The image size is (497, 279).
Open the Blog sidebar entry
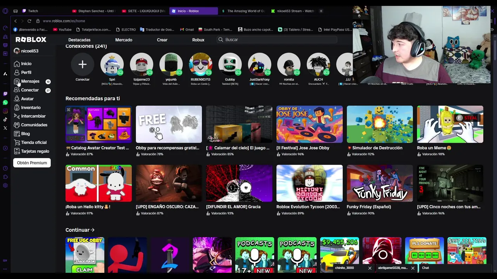22,134
